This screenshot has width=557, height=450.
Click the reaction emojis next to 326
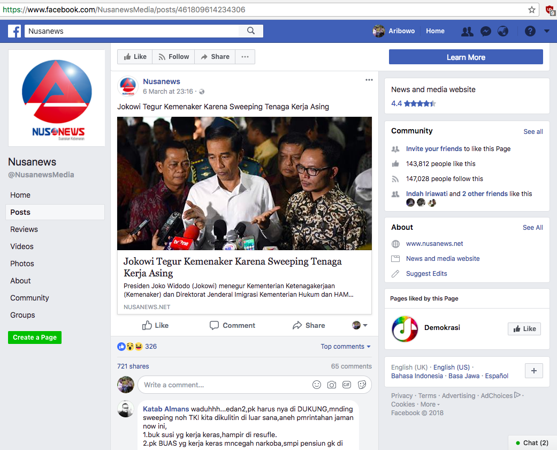pyautogui.click(x=130, y=347)
